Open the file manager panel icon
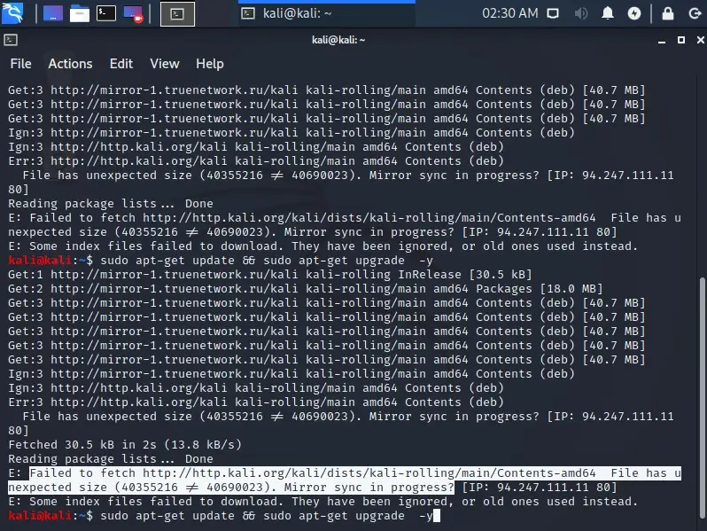 click(x=80, y=13)
